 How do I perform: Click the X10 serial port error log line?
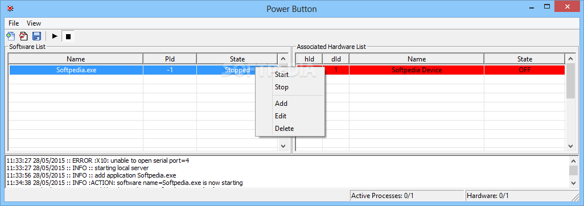(x=98, y=161)
